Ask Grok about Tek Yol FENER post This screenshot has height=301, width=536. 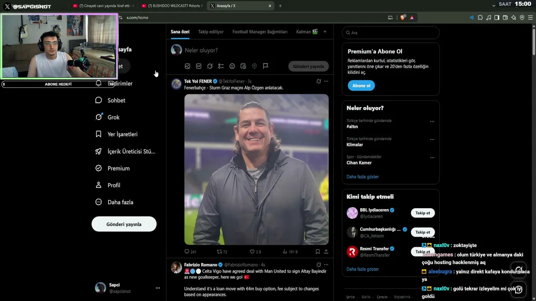pyautogui.click(x=319, y=81)
